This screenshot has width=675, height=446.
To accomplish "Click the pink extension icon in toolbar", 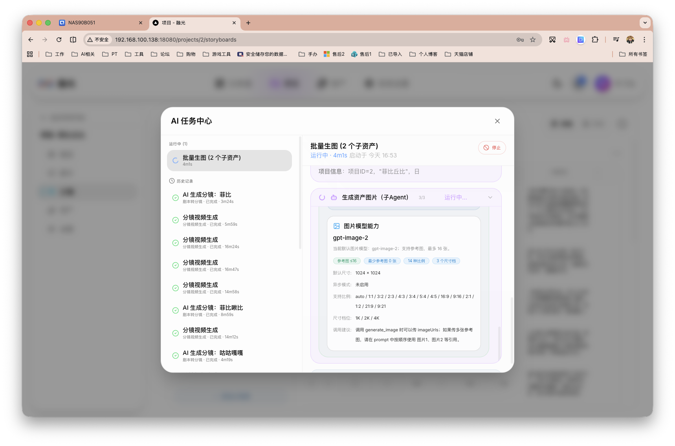I will pos(567,40).
